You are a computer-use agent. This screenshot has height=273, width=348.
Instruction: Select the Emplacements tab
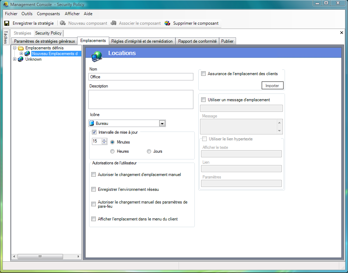93,41
